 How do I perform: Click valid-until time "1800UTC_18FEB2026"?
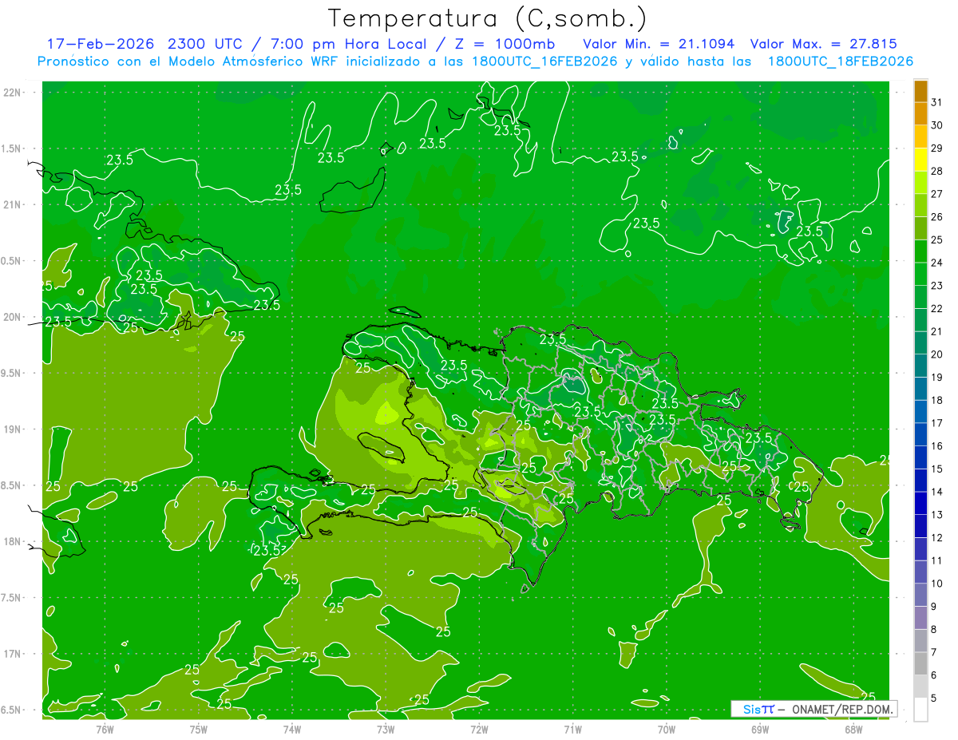(x=840, y=61)
